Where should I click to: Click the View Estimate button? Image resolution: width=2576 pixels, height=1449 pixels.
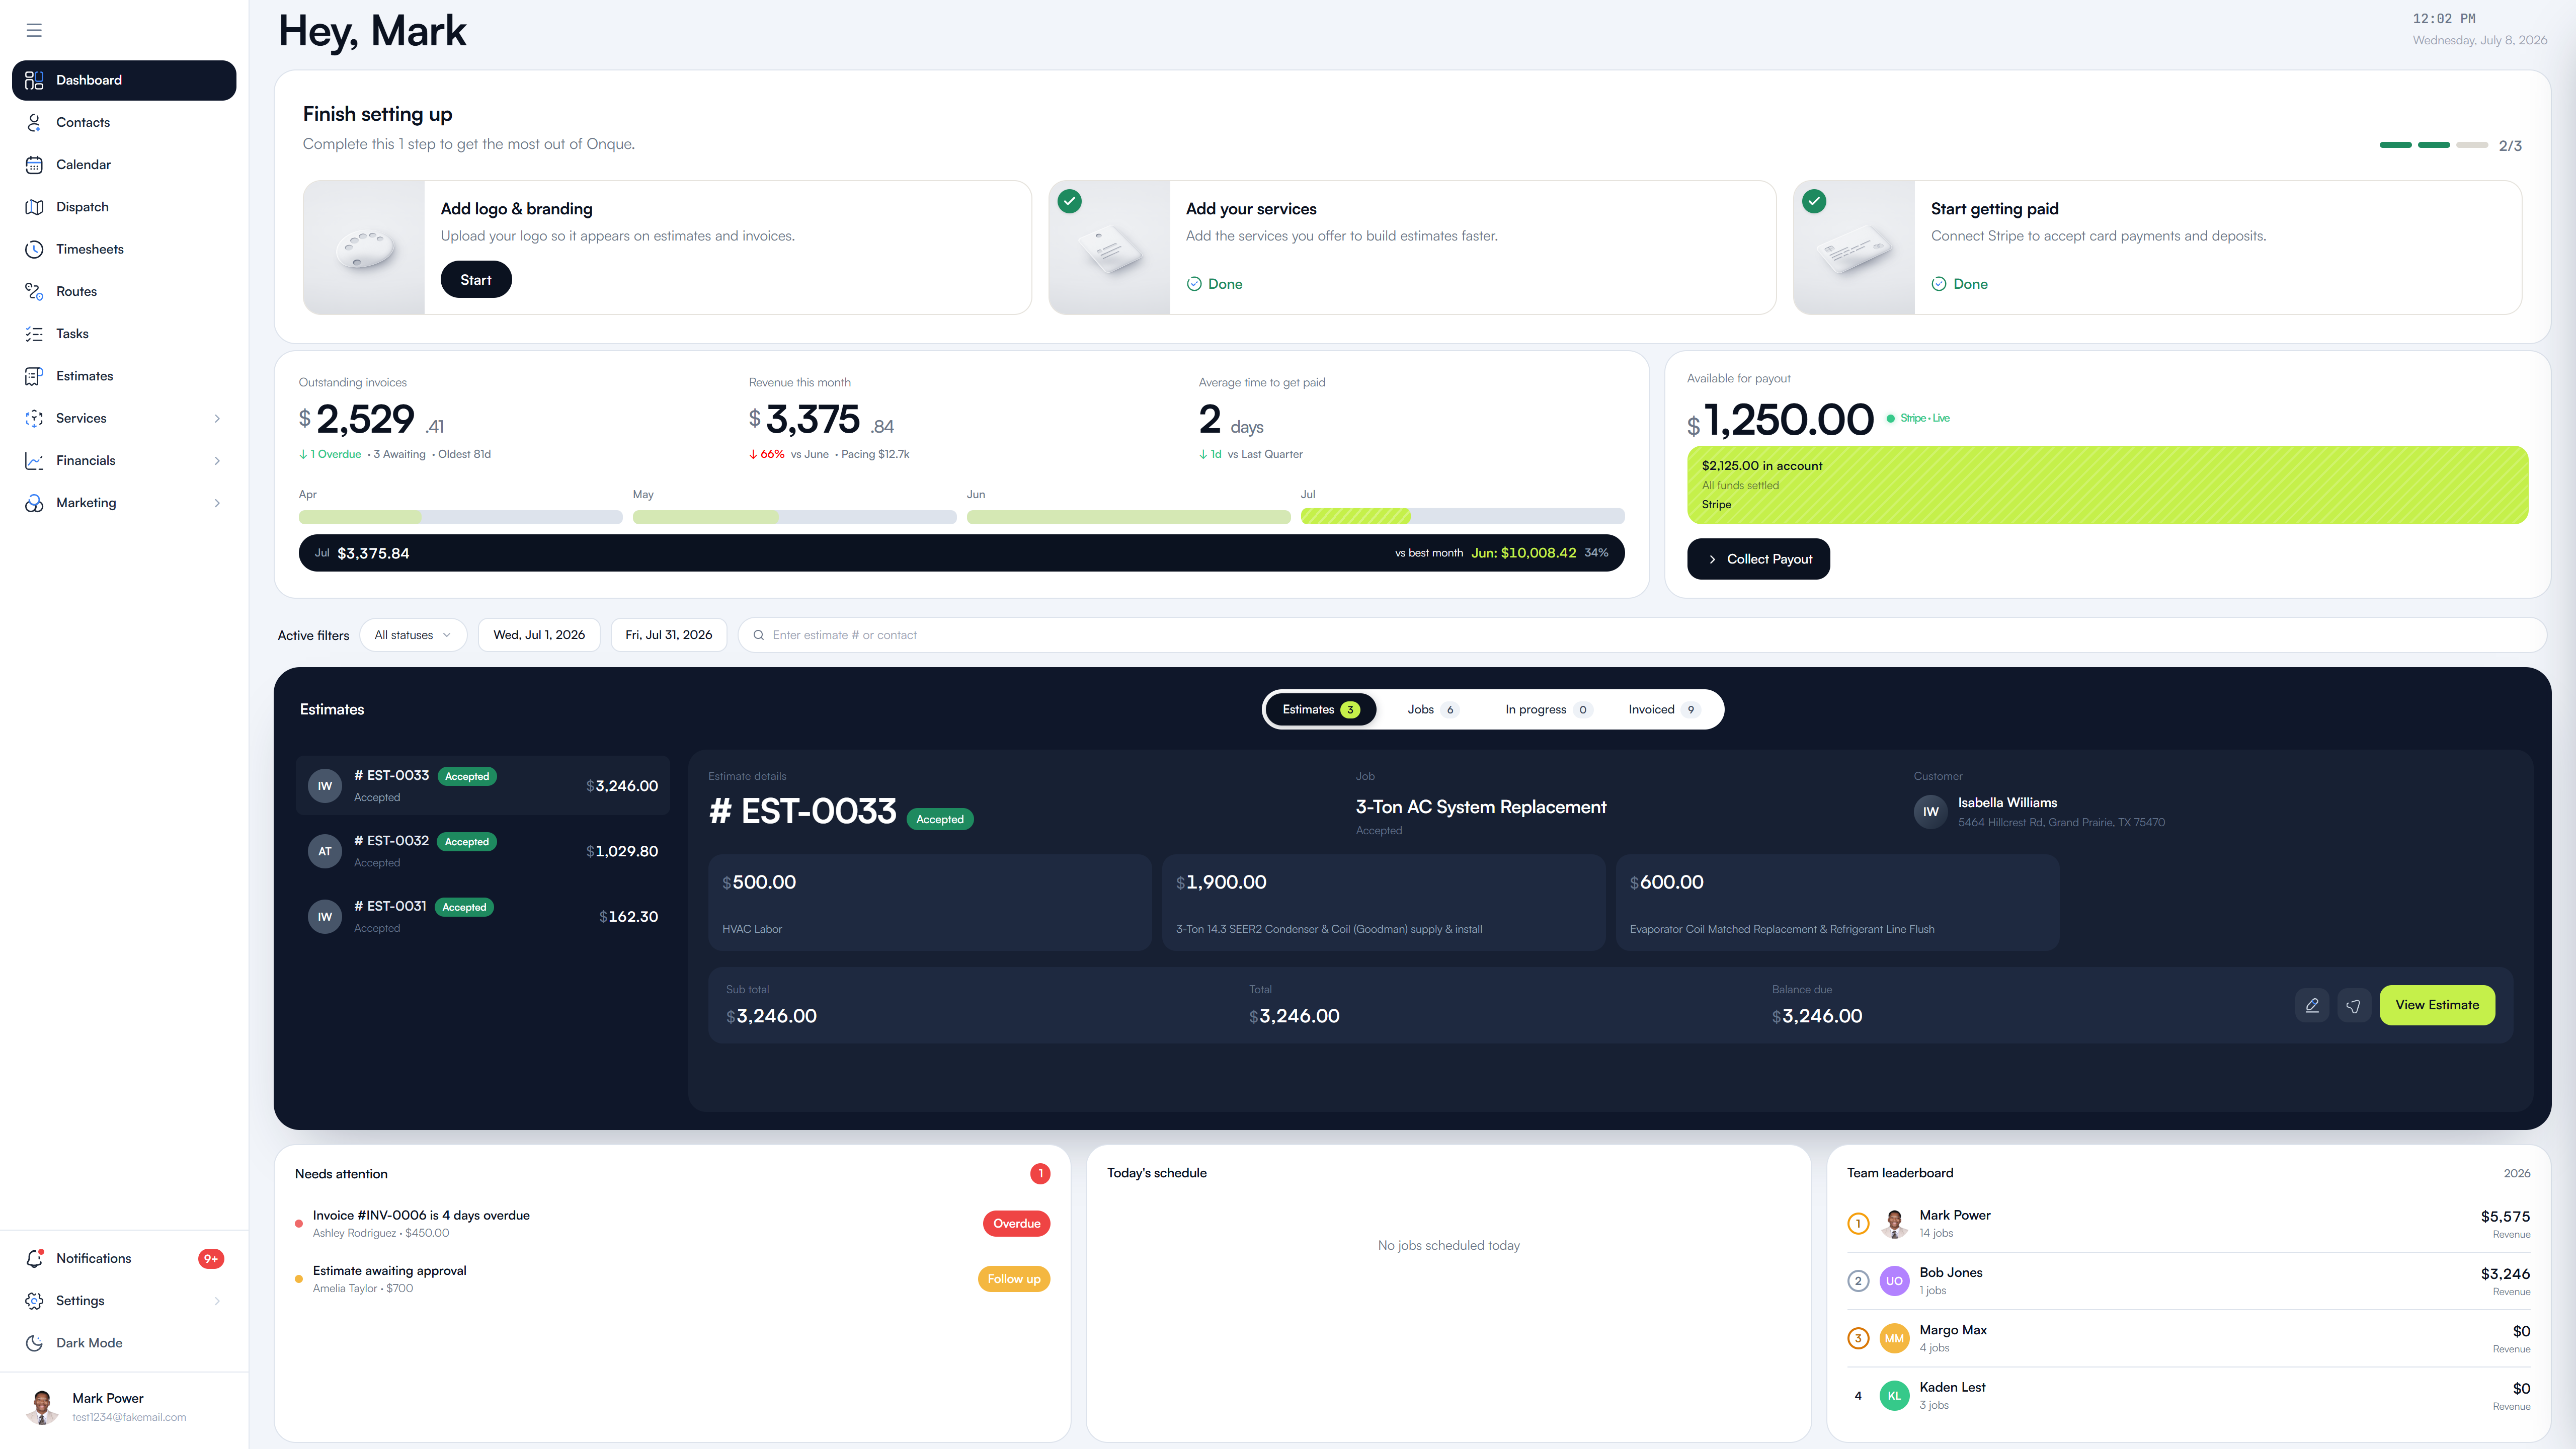click(2437, 1005)
